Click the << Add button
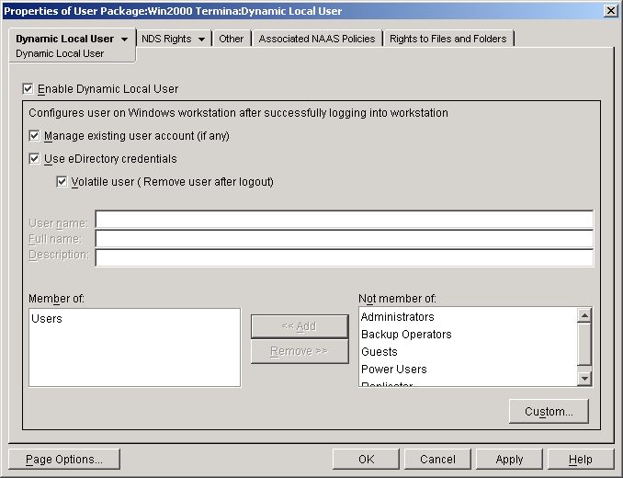 [300, 326]
